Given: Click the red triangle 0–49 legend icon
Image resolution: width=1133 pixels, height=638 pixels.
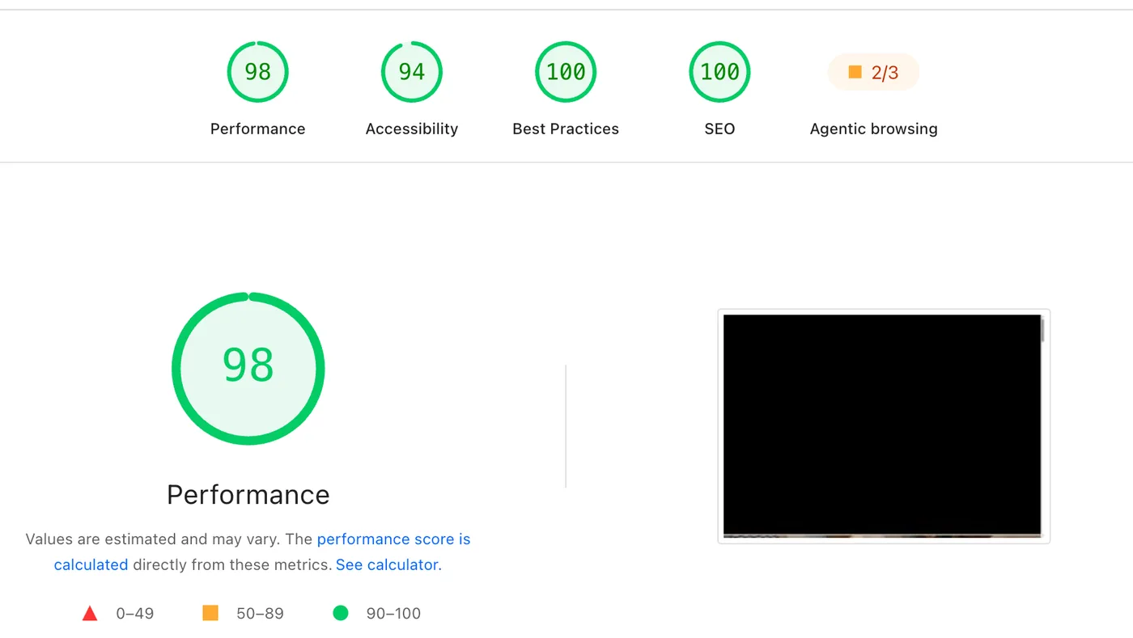Looking at the screenshot, I should pyautogui.click(x=90, y=614).
